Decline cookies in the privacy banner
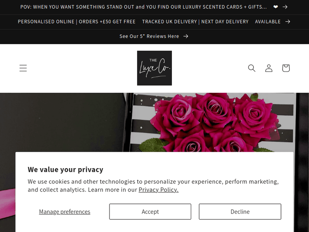309x232 pixels. [240, 212]
